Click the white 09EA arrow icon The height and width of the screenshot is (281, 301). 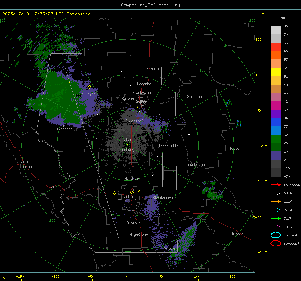click(276, 193)
